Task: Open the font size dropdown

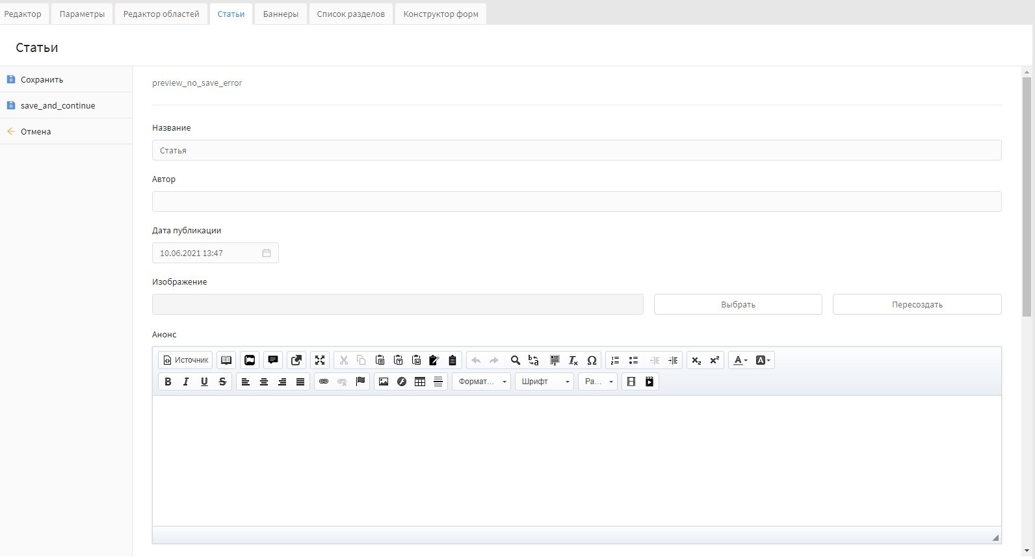Action: [597, 382]
